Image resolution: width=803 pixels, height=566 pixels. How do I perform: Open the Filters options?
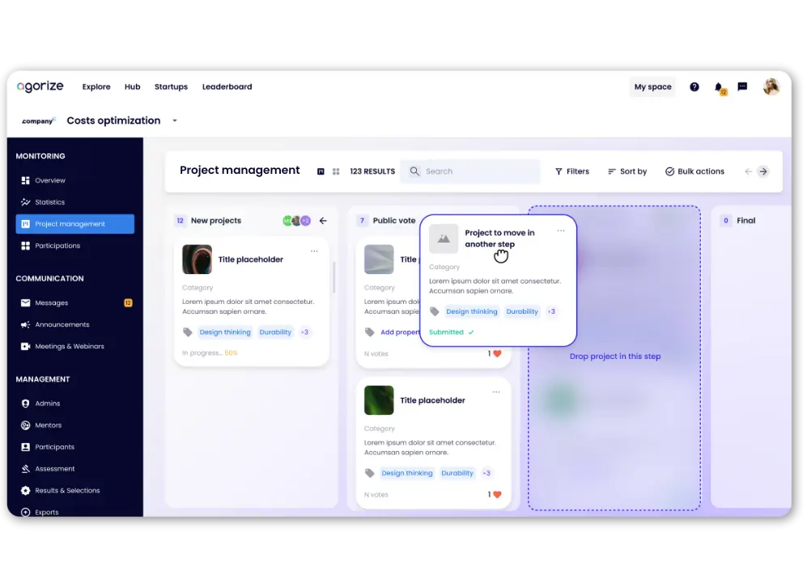[x=571, y=171]
